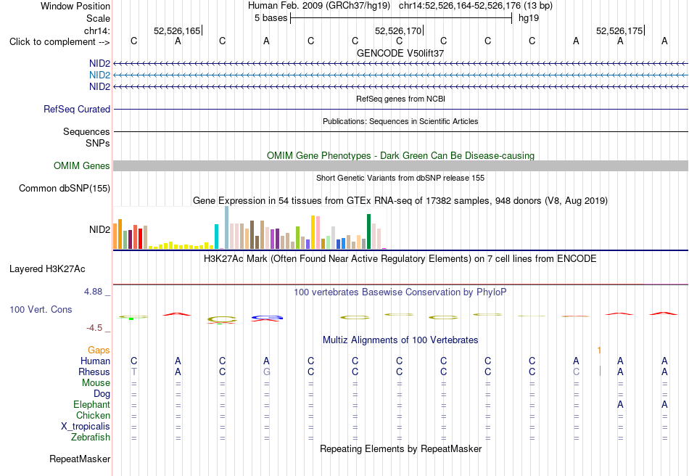Click the Rhesus alignment row label
Image resolution: width=689 pixels, height=476 pixels.
pyautogui.click(x=94, y=372)
